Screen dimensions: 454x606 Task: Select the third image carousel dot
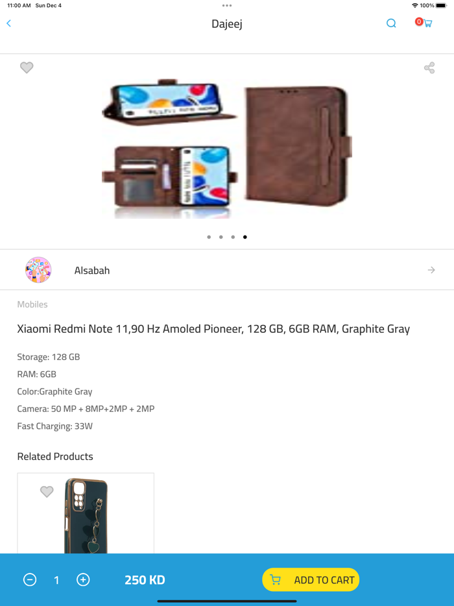(233, 237)
